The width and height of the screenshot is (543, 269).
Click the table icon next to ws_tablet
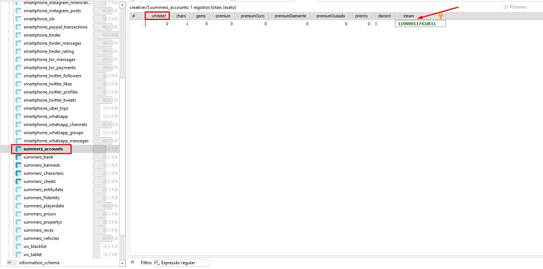click(18, 254)
